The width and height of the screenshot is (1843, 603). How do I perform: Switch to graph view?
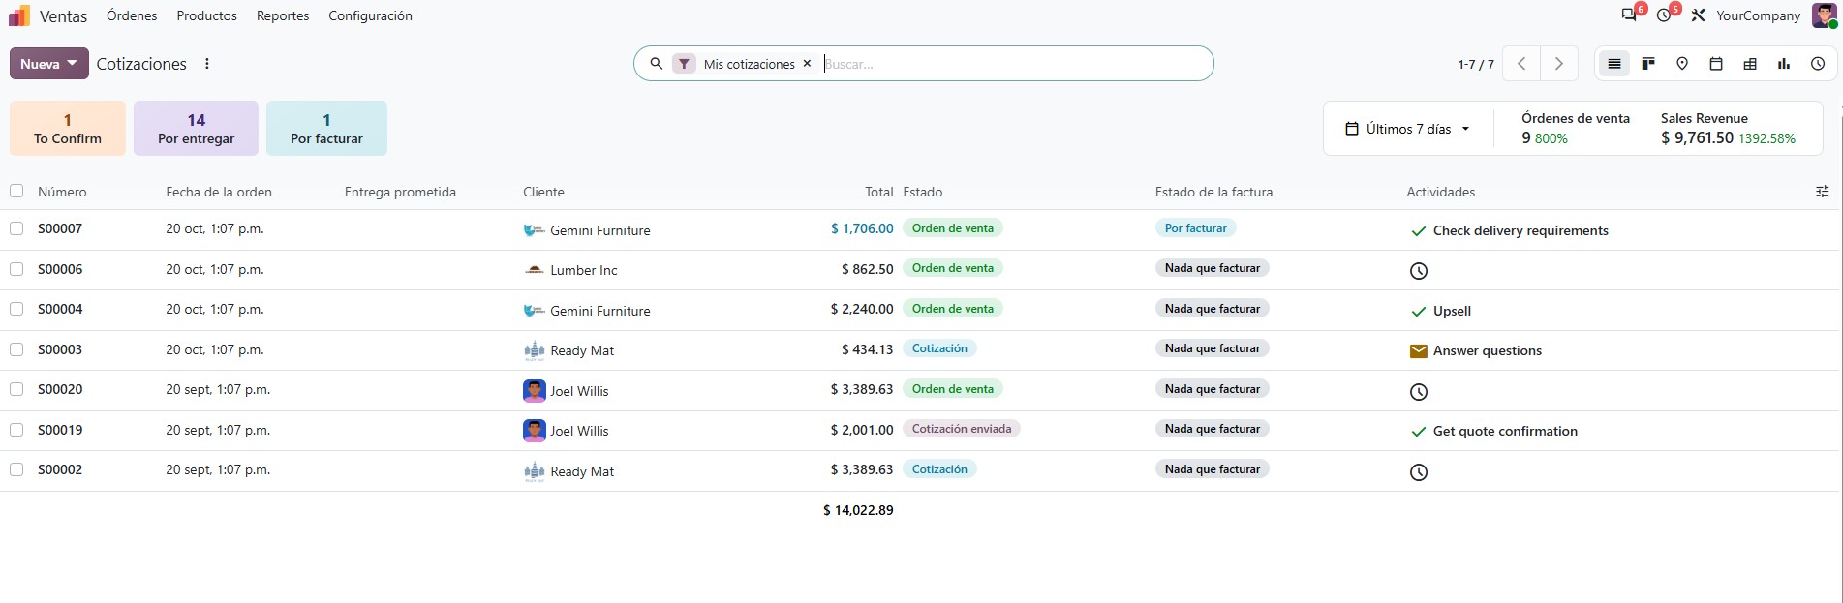pyautogui.click(x=1784, y=64)
